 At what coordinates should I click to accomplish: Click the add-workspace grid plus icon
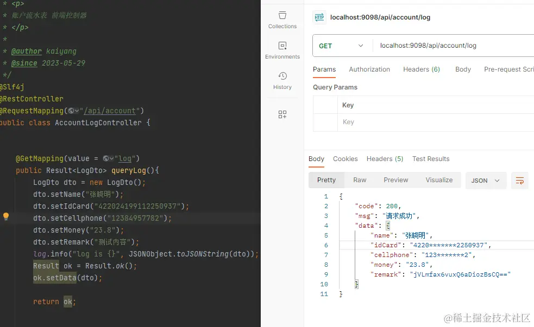(x=282, y=114)
